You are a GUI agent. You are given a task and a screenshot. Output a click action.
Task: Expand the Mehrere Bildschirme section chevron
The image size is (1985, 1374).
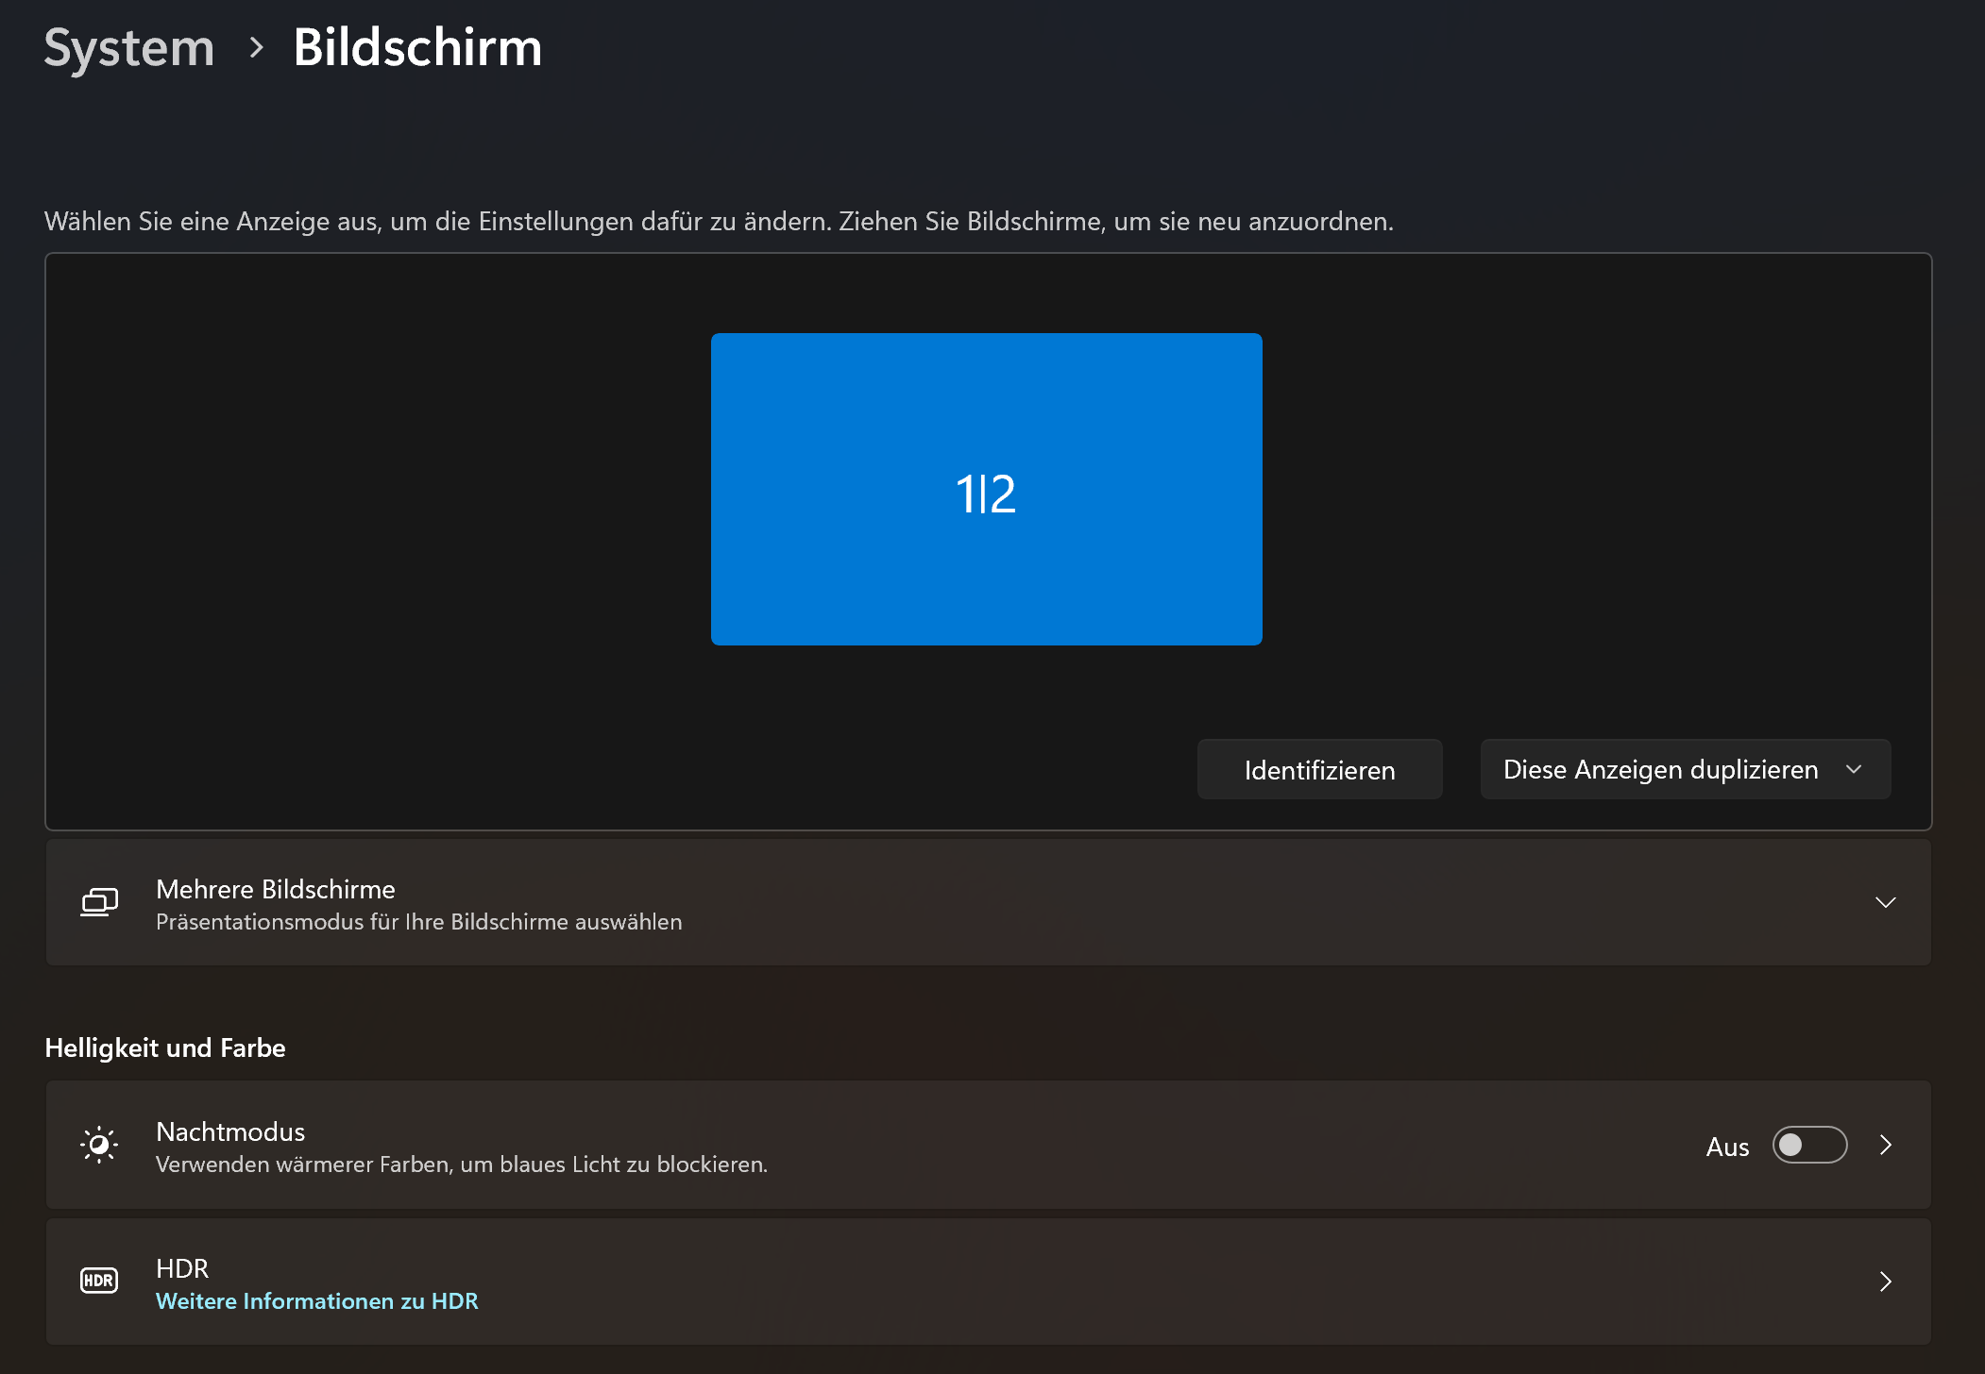coord(1886,902)
